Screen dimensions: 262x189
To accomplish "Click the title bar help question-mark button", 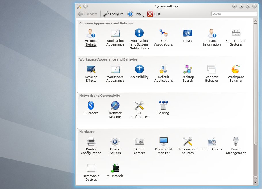I will coord(235,6).
